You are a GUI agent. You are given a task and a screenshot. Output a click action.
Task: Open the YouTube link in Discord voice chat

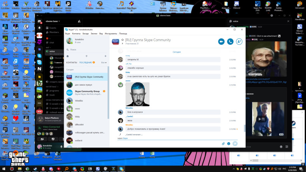coord(266,81)
